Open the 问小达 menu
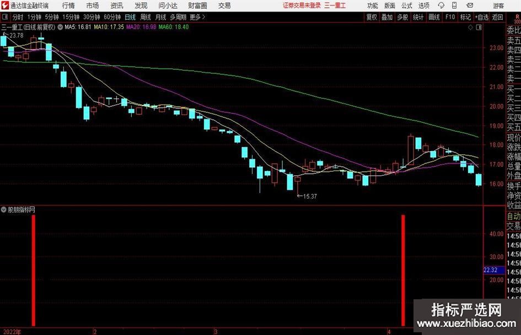The width and height of the screenshot is (521, 335). [x=168, y=6]
